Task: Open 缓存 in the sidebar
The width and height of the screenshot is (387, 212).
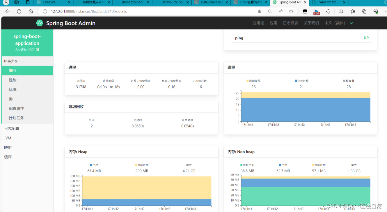Action: (x=27, y=157)
